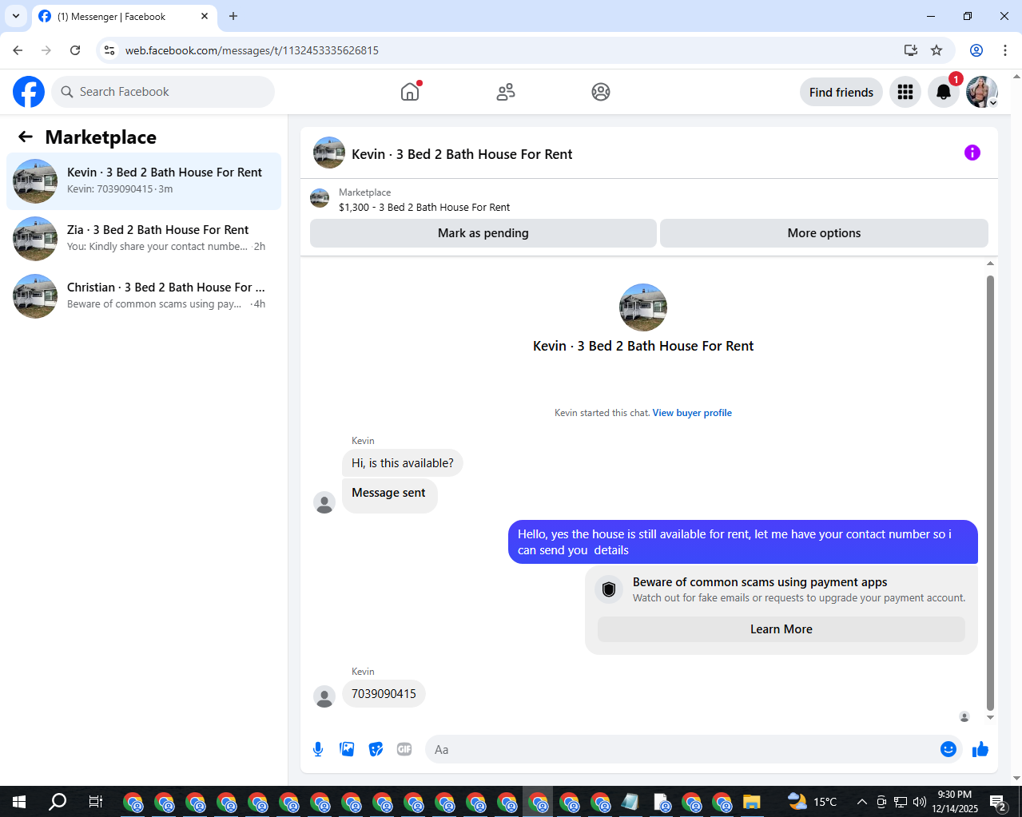The height and width of the screenshot is (817, 1022).
Task: Click Kevin's message 7039090415
Action: 384,694
